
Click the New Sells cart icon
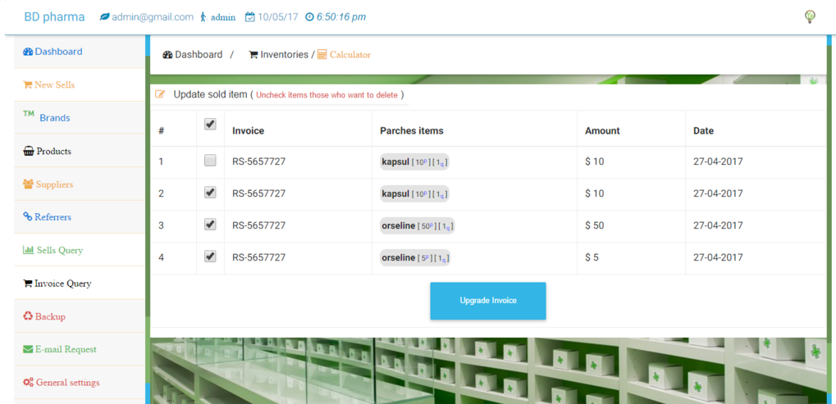(28, 84)
